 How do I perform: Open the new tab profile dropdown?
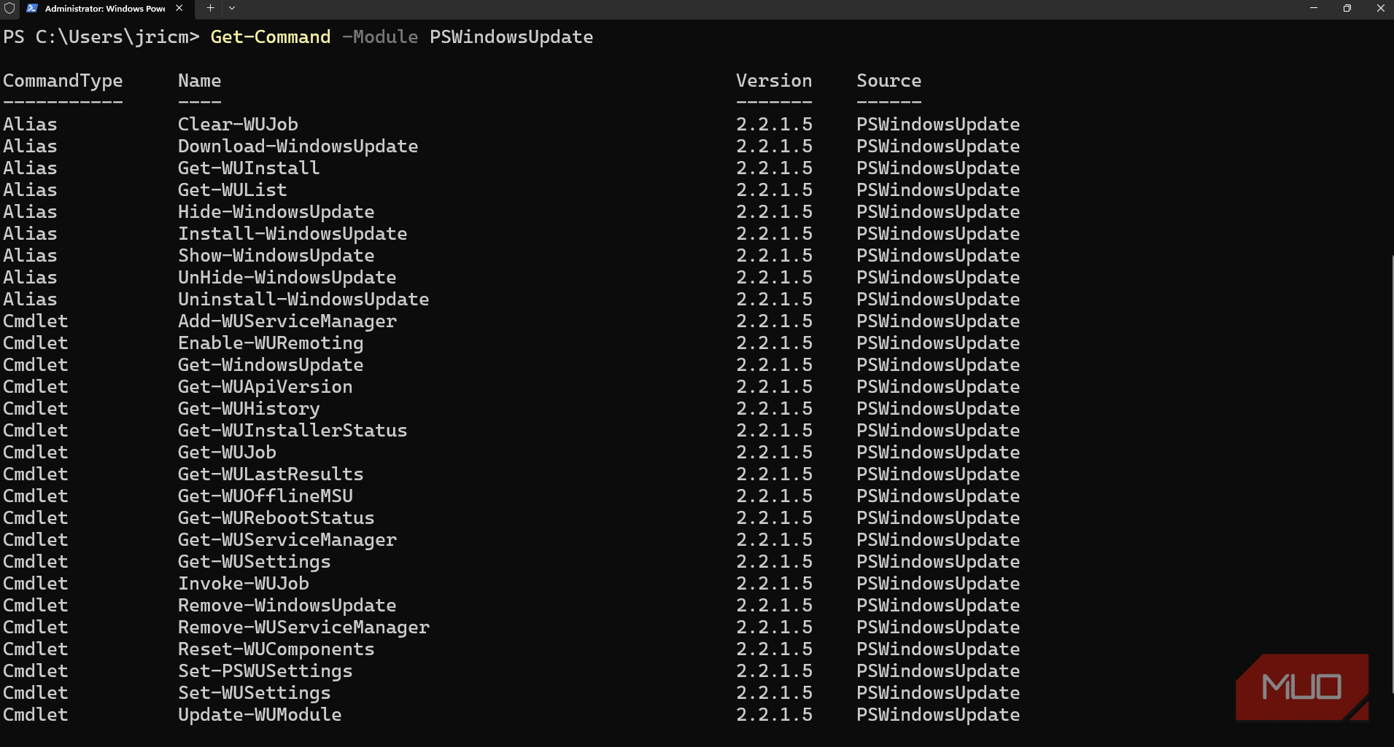click(232, 8)
